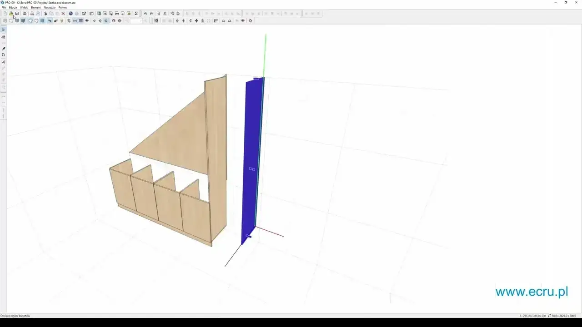The width and height of the screenshot is (582, 327).
Task: Toggle textured display mode
Action: pos(42,21)
